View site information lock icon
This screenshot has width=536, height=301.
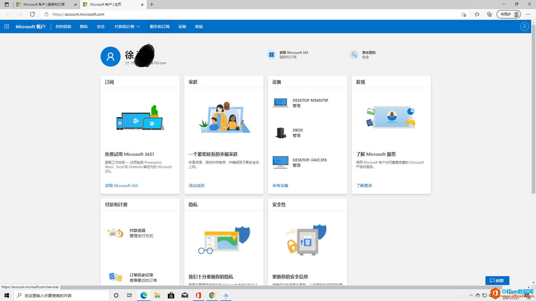tap(46, 14)
